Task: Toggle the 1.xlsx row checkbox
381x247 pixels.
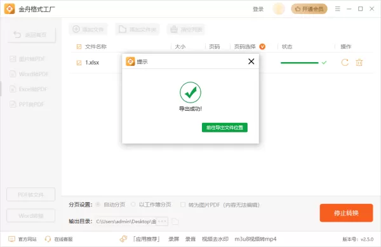Action: click(79, 63)
